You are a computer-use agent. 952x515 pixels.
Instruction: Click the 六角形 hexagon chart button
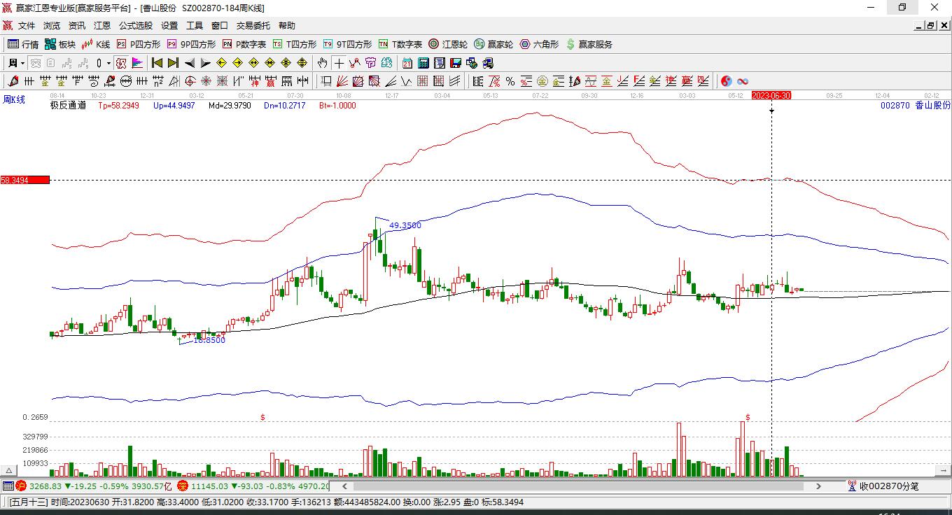tap(538, 44)
